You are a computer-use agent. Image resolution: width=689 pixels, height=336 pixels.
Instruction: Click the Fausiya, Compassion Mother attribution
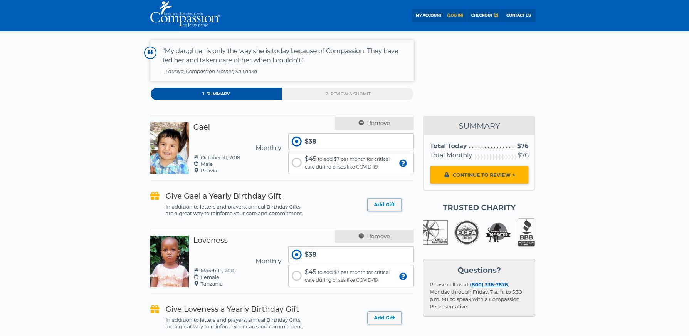click(210, 71)
